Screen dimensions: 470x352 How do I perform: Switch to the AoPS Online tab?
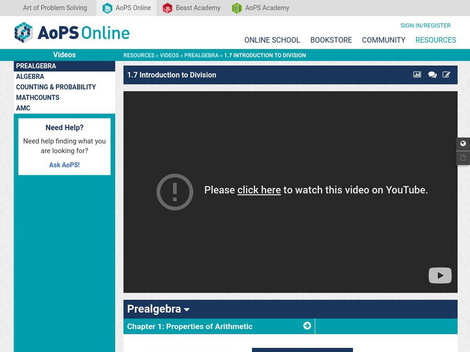pyautogui.click(x=127, y=8)
